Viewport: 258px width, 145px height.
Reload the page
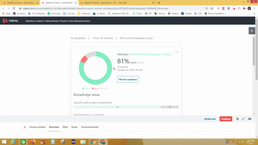pyautogui.click(x=14, y=8)
